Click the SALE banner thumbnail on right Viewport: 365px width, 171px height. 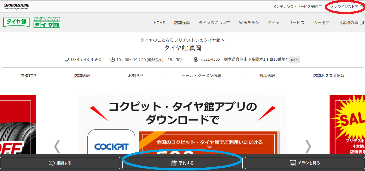(347, 124)
